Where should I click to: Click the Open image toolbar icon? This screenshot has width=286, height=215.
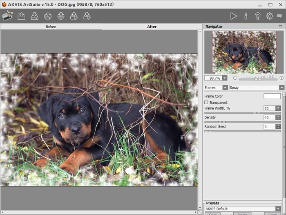[x=22, y=16]
